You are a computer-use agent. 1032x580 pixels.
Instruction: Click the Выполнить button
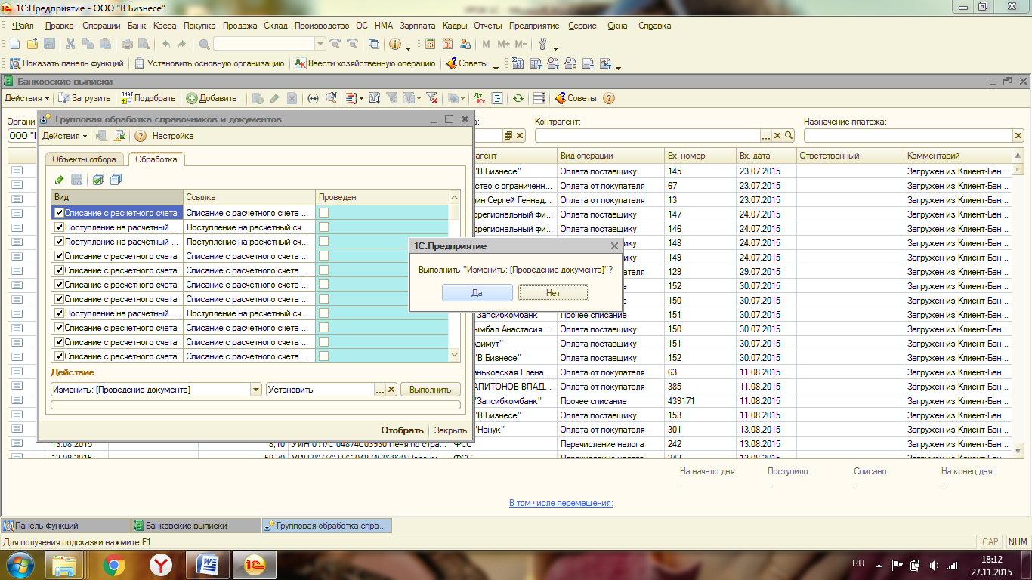click(x=430, y=390)
